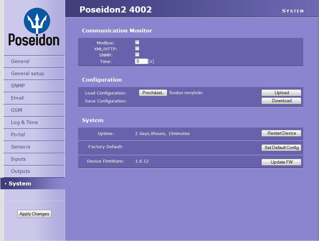The height and width of the screenshot is (241, 319).
Task: Check the SNMP communication monitor box
Action: (x=137, y=55)
